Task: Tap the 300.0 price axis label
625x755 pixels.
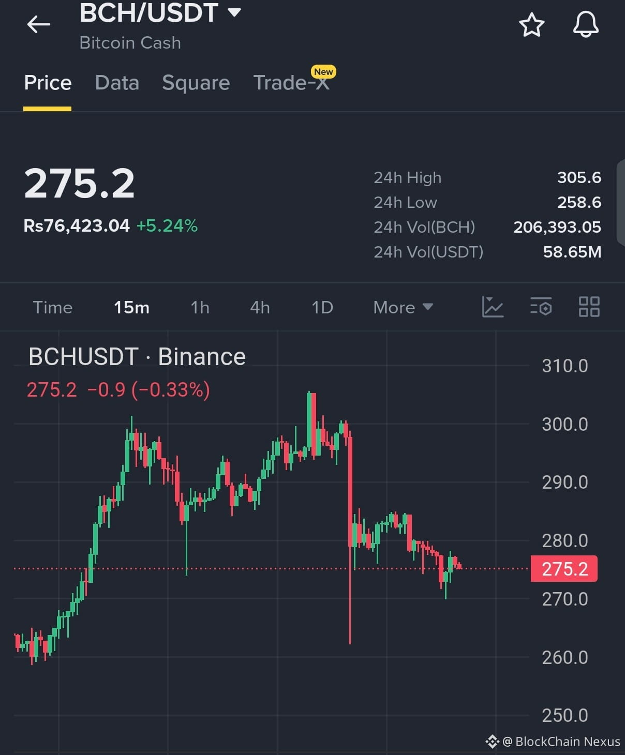Action: [564, 425]
